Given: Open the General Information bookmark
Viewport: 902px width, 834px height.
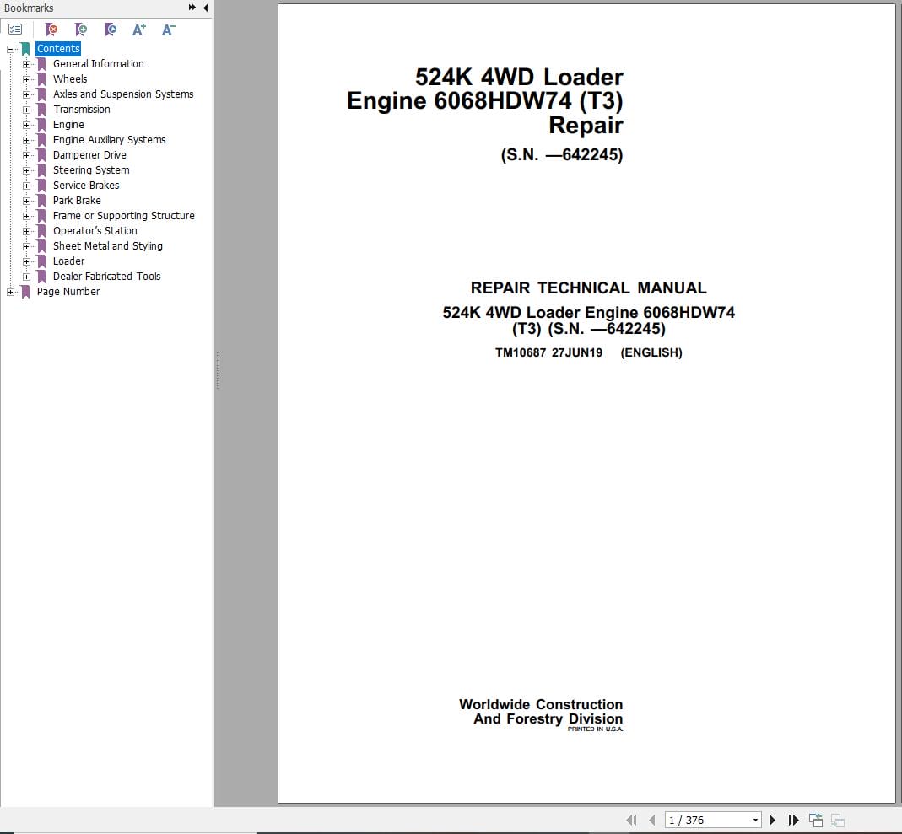Looking at the screenshot, I should (99, 64).
